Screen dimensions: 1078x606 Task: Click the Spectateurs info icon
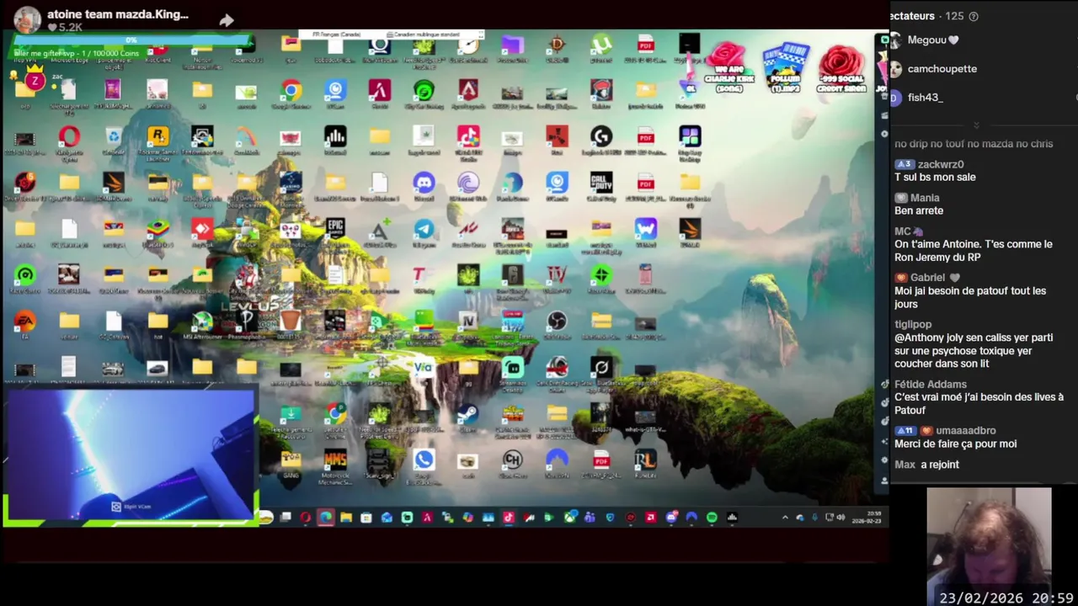click(974, 16)
